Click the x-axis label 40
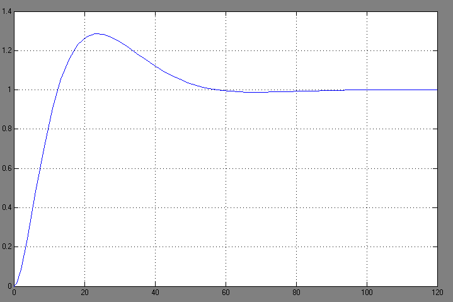The height and width of the screenshot is (302, 453). (155, 293)
